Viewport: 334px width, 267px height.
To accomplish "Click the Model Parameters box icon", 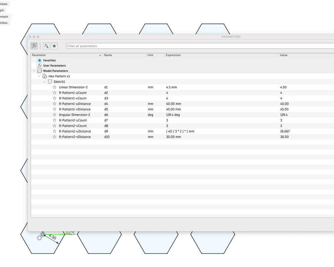I will [39, 71].
